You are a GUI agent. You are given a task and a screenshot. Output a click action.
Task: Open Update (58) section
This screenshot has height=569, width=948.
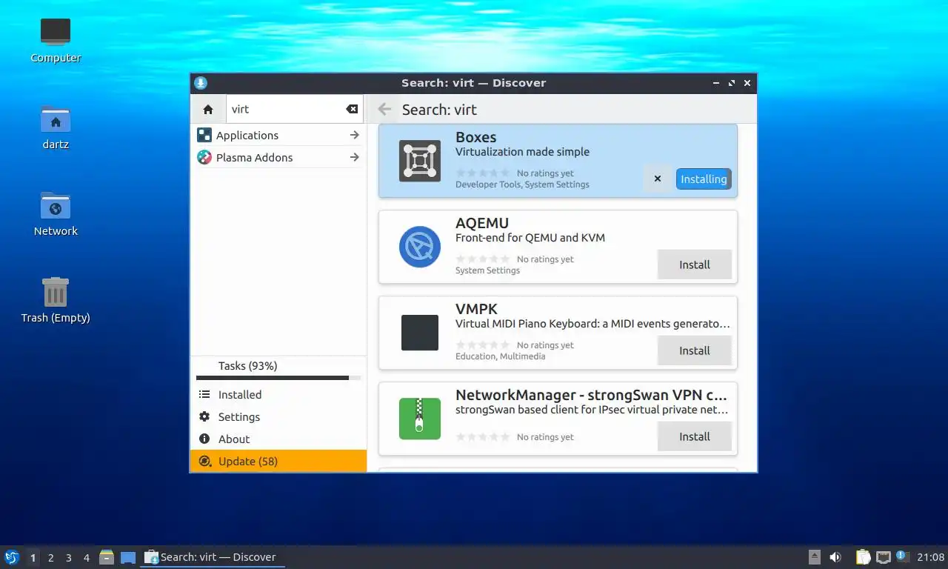278,461
